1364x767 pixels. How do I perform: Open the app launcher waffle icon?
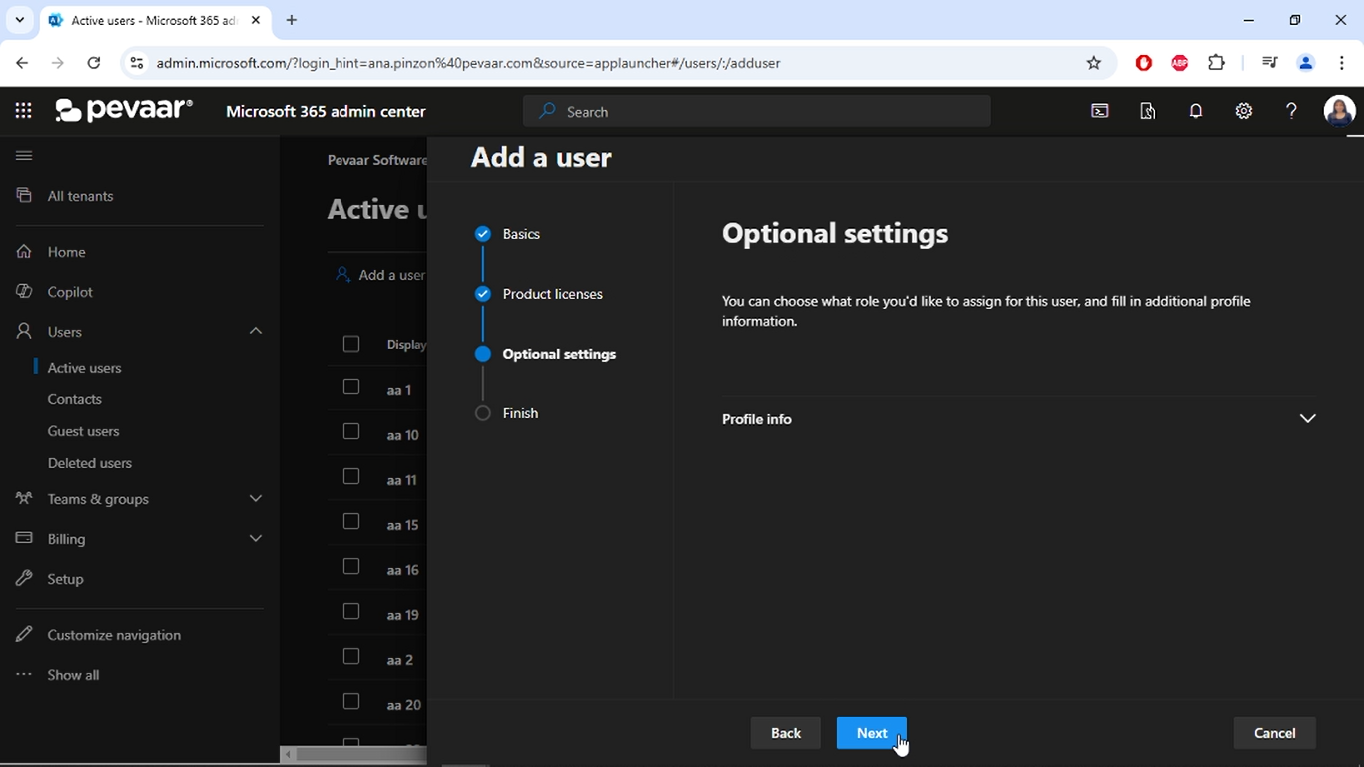[23, 111]
